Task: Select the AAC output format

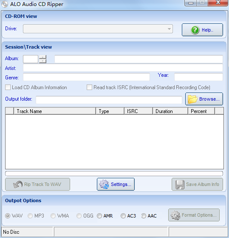Action: click(x=144, y=216)
